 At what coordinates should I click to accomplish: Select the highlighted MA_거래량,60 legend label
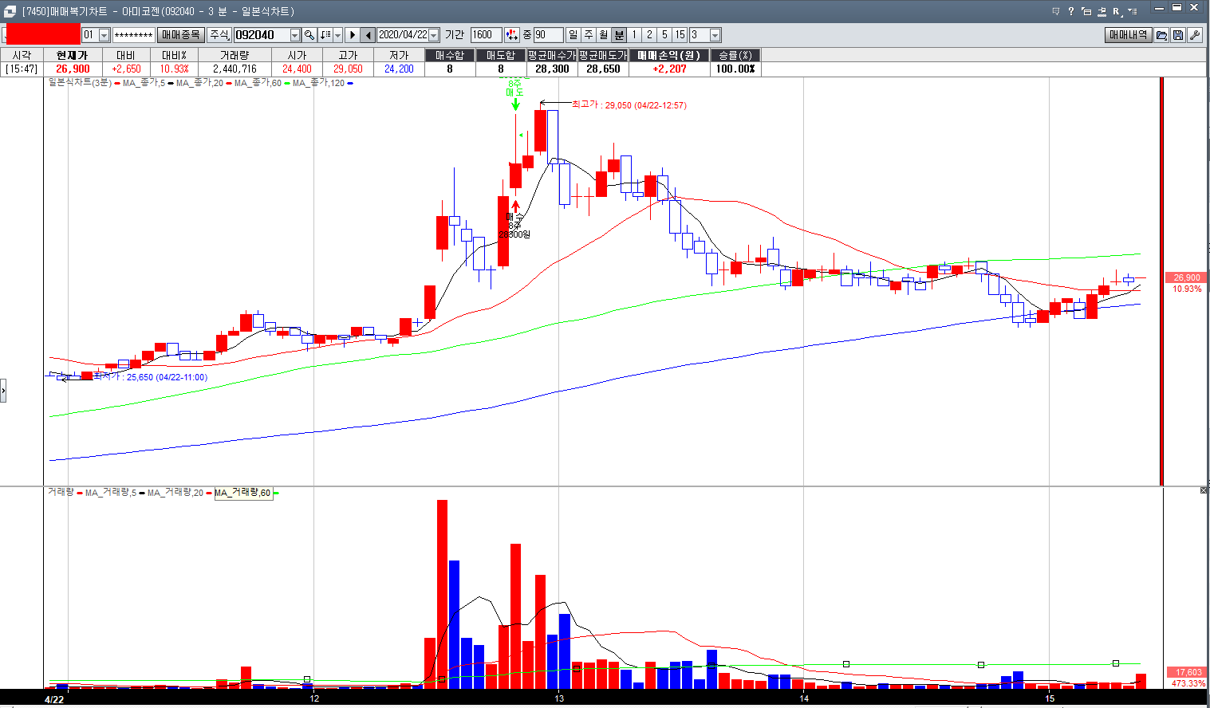point(242,493)
